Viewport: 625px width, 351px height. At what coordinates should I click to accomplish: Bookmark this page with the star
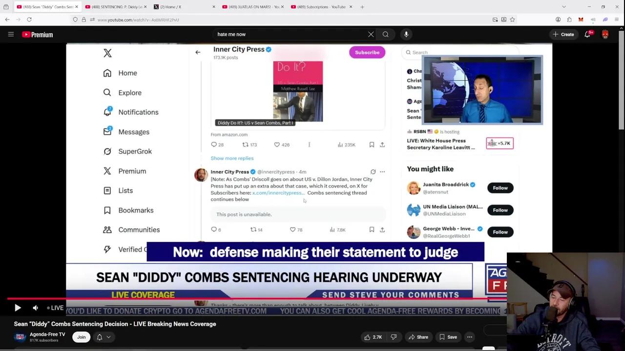[x=512, y=19]
